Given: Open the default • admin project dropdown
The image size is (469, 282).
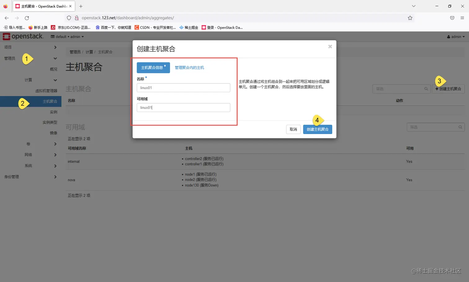Looking at the screenshot, I should (67, 37).
